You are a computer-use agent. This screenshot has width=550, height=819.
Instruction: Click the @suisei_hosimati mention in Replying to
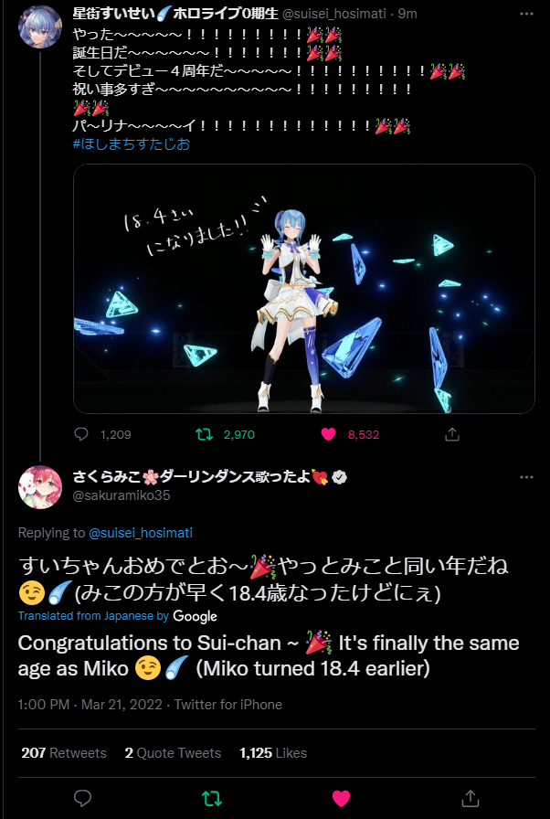coord(141,533)
